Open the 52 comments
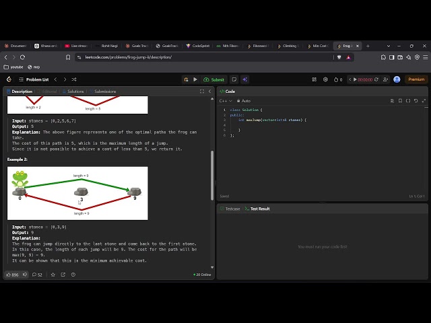The width and height of the screenshot is (431, 323). tap(37, 275)
